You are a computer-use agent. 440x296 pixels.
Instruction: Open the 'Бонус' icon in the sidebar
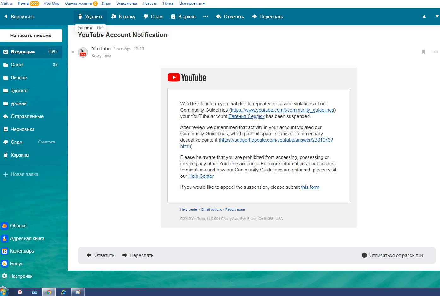4,264
